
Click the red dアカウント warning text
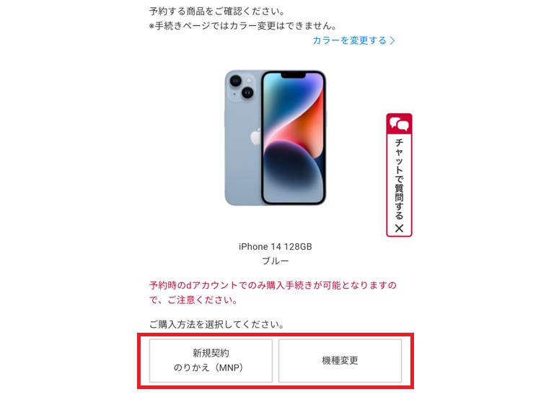coord(273,292)
